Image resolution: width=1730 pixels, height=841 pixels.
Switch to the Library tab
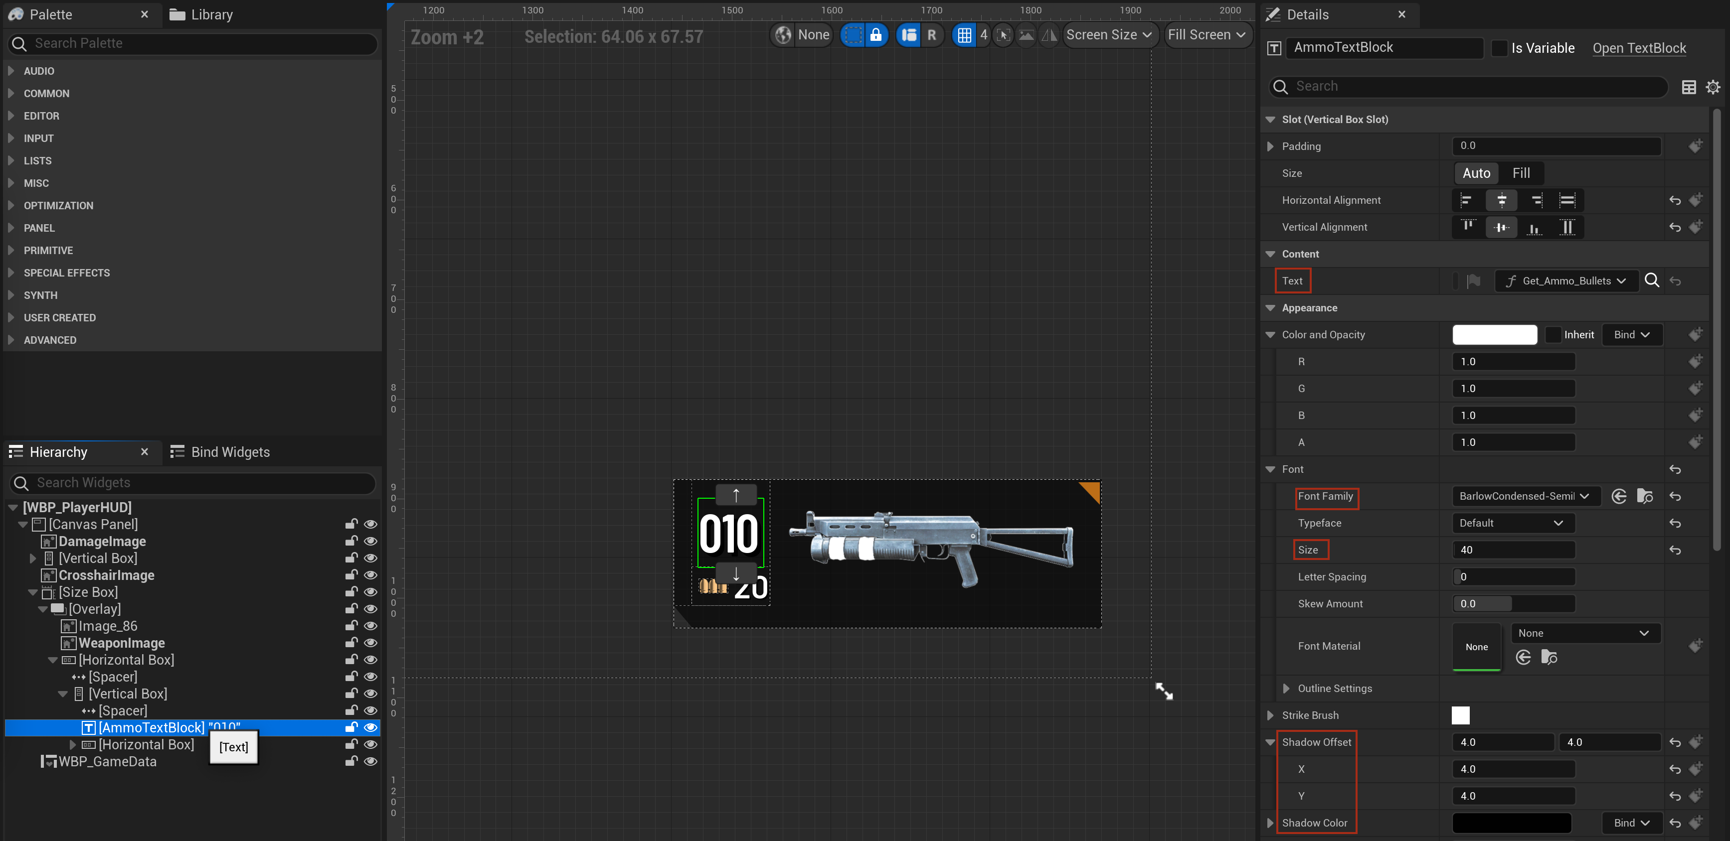pyautogui.click(x=201, y=15)
